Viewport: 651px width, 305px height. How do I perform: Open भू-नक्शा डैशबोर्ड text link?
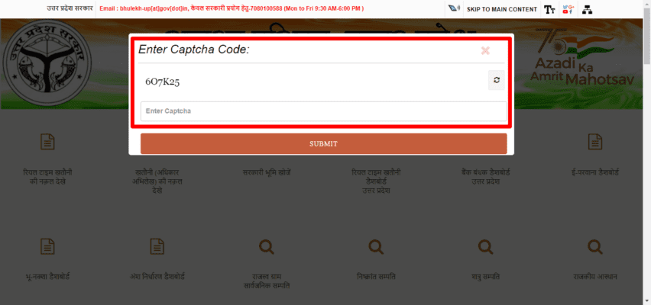47,277
